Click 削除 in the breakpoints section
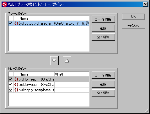Viewport: 150px width, 114px height. (x=103, y=28)
